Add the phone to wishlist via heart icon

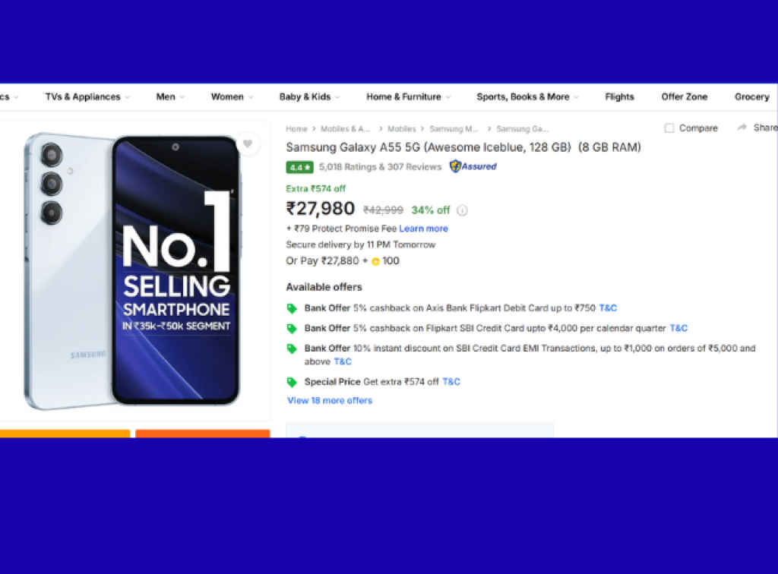pyautogui.click(x=248, y=143)
